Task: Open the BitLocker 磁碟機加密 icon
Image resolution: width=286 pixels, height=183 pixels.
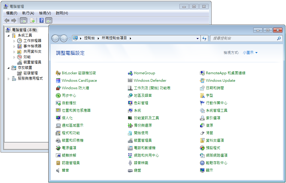Action: tap(58, 73)
